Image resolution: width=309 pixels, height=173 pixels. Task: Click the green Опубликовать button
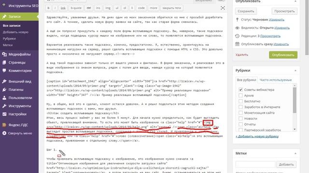point(283,55)
